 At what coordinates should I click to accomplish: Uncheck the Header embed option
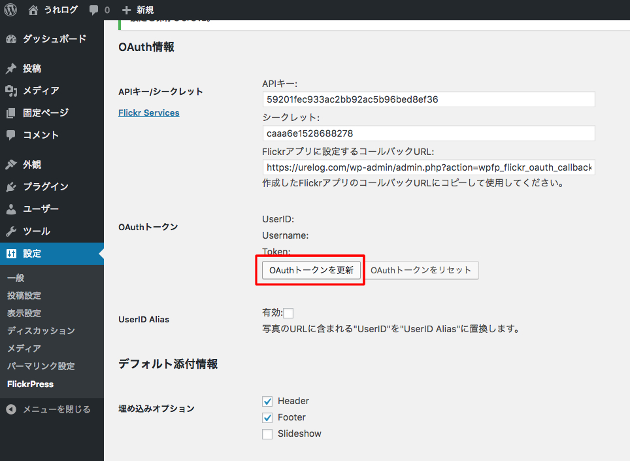[x=267, y=401]
